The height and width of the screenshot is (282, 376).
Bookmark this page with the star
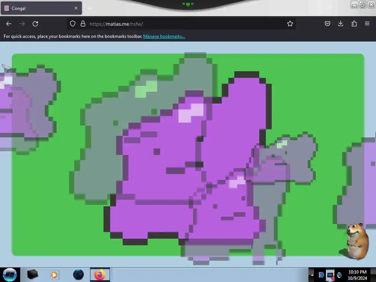click(x=290, y=23)
